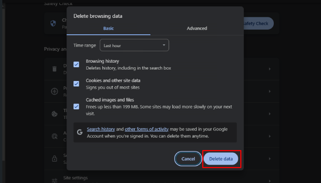Click the trash can icon in Privacy list
This screenshot has height=183, width=321.
click(55, 69)
